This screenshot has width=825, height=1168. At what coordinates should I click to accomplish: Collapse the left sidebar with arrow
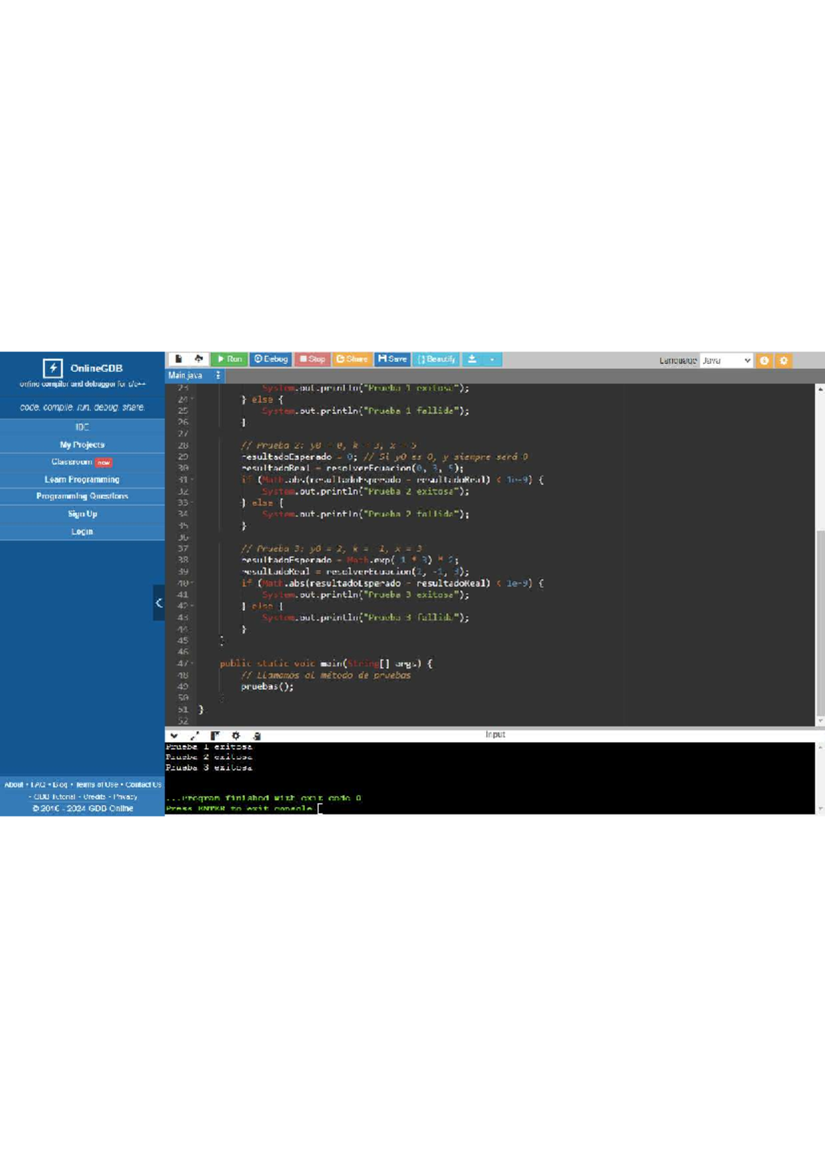click(x=159, y=603)
